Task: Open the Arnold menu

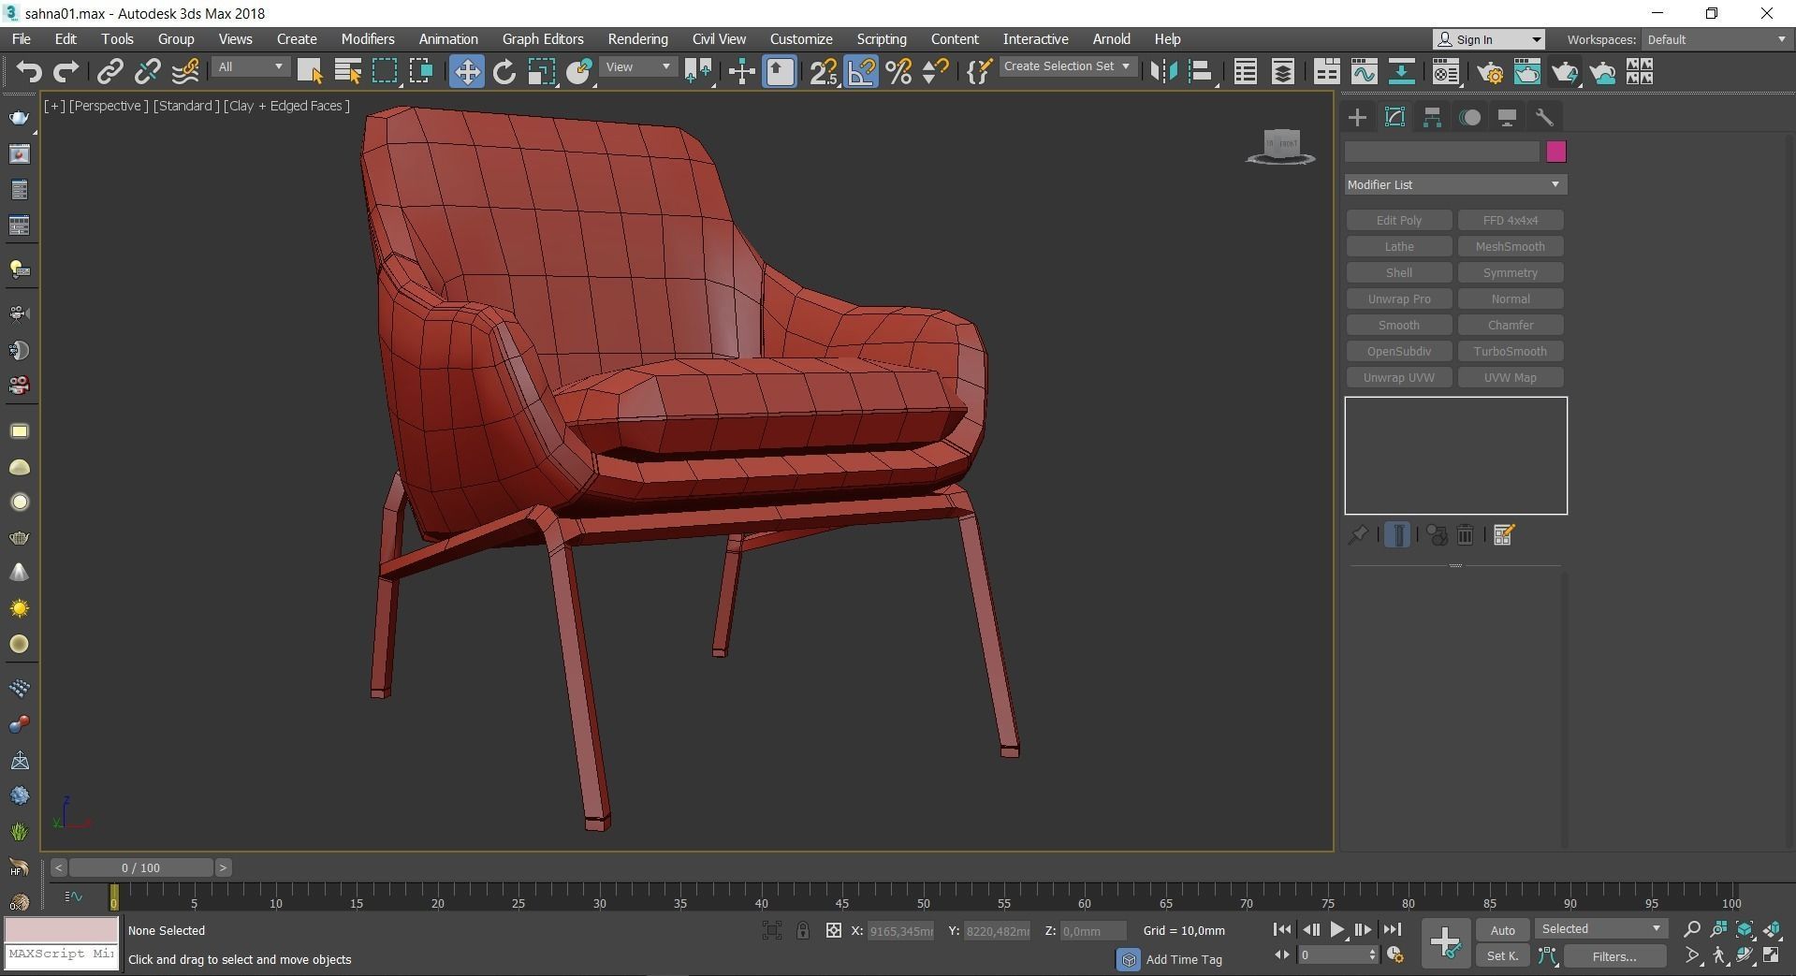Action: click(1111, 39)
